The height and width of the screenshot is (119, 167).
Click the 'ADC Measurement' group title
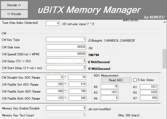pyautogui.click(x=106, y=76)
